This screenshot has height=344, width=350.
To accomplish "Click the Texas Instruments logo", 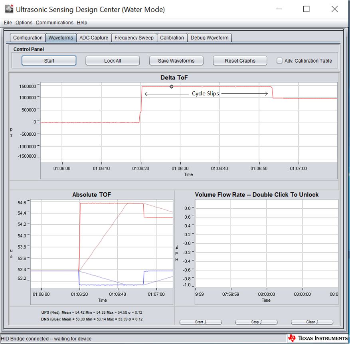I will (x=317, y=338).
